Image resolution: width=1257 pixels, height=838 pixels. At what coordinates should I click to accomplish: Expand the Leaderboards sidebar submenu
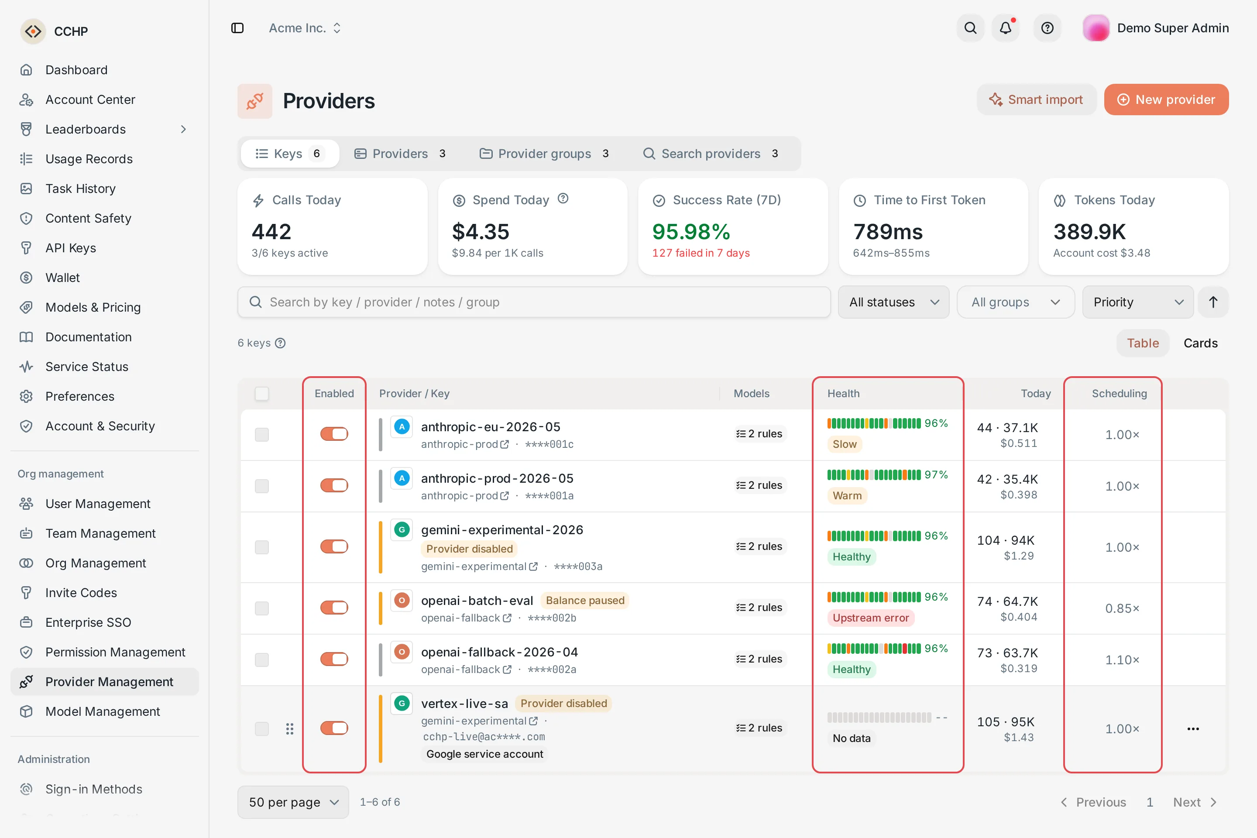tap(183, 129)
